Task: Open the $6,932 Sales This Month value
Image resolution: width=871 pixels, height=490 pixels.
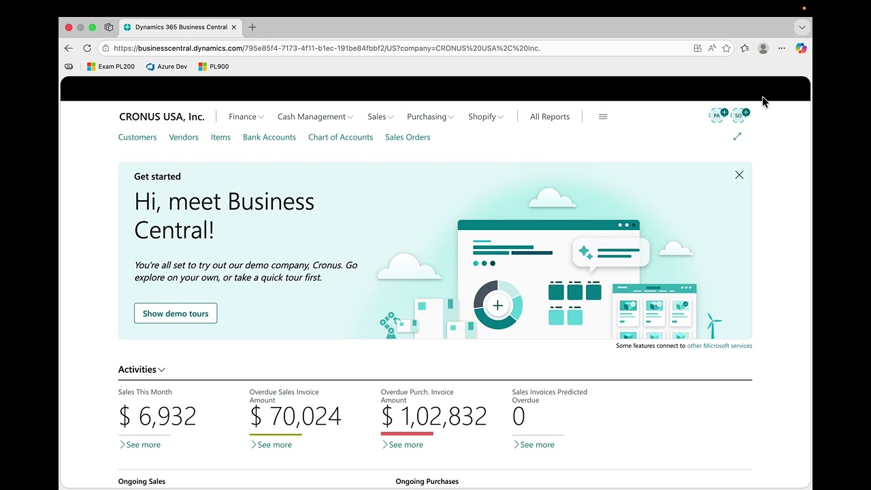Action: pyautogui.click(x=157, y=416)
